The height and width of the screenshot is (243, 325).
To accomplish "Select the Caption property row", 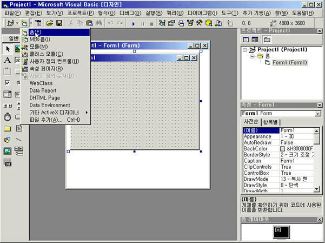I will coord(278,161).
